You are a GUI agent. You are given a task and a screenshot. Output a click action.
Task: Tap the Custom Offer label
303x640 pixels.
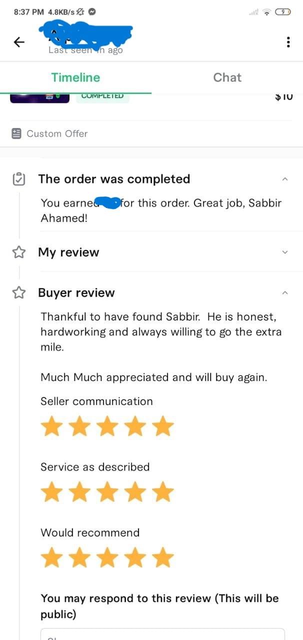[x=57, y=133]
